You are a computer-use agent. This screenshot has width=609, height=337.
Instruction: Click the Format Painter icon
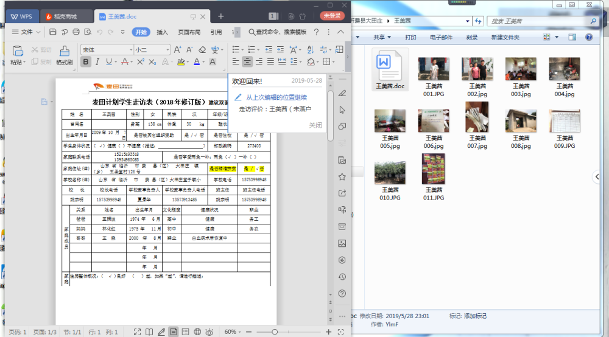coord(65,51)
